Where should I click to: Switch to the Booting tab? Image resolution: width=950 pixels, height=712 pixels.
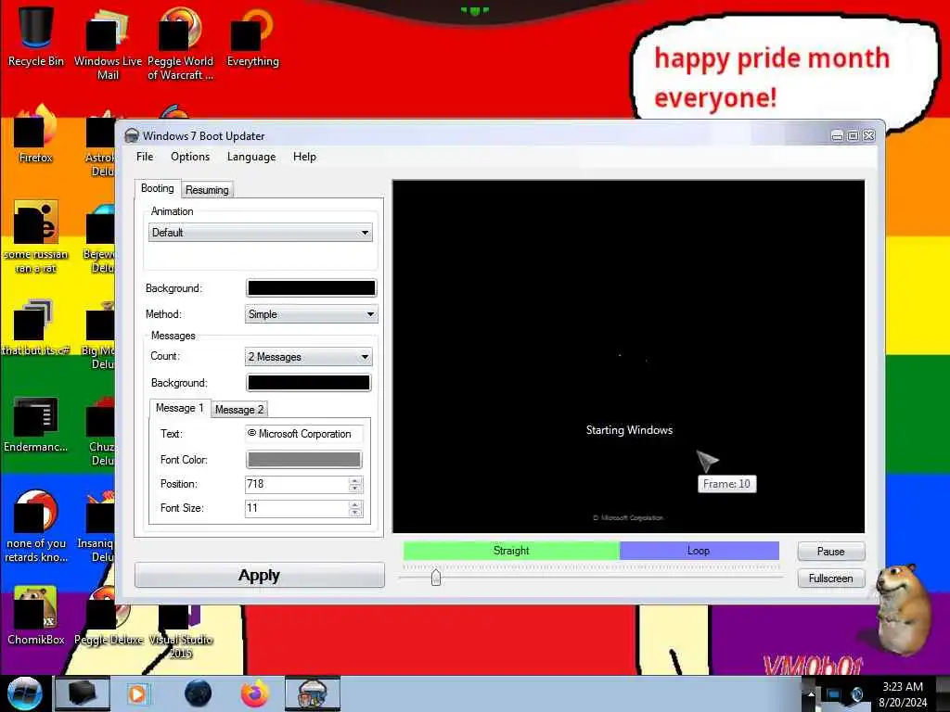pyautogui.click(x=158, y=188)
